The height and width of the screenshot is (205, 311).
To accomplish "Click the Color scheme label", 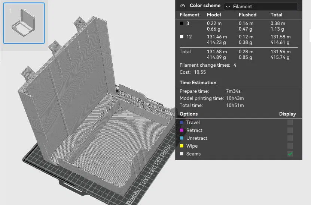I will (205, 6).
